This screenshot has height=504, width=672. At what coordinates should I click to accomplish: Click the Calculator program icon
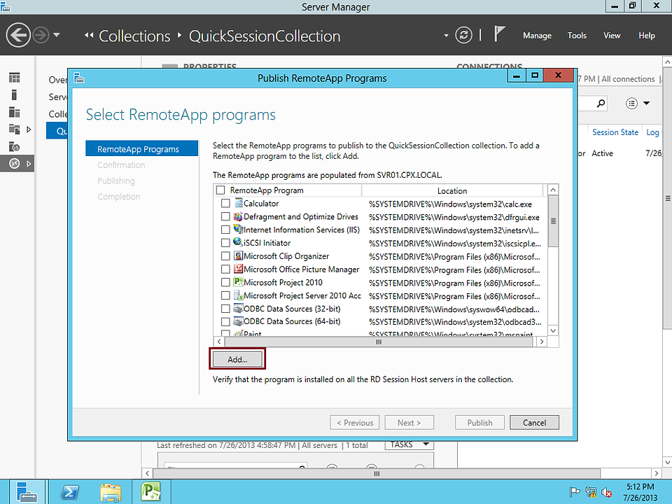tap(238, 203)
